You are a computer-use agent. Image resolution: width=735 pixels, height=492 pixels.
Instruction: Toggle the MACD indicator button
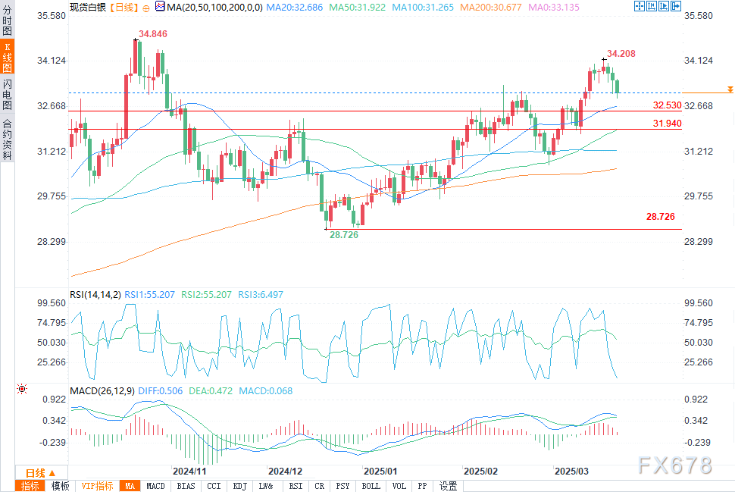click(x=155, y=486)
